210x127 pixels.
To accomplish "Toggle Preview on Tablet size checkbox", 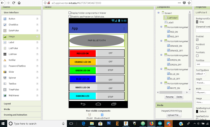I will pyautogui.click(x=70, y=16).
